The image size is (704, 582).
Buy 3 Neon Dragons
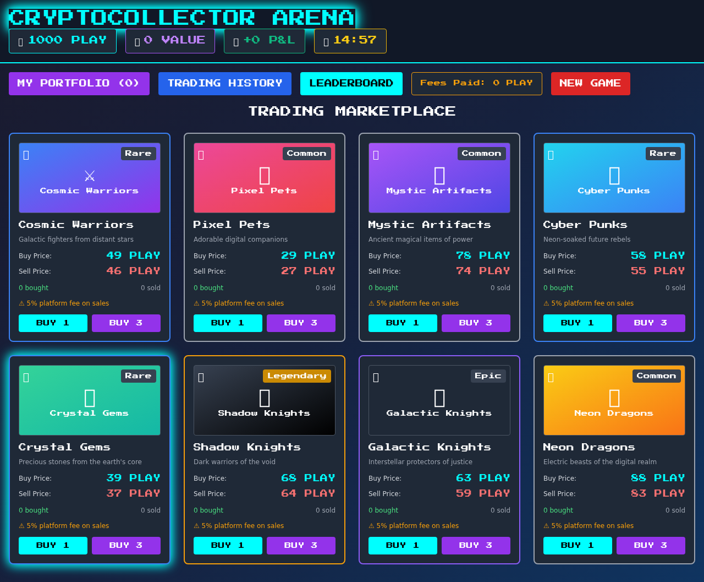[651, 546]
